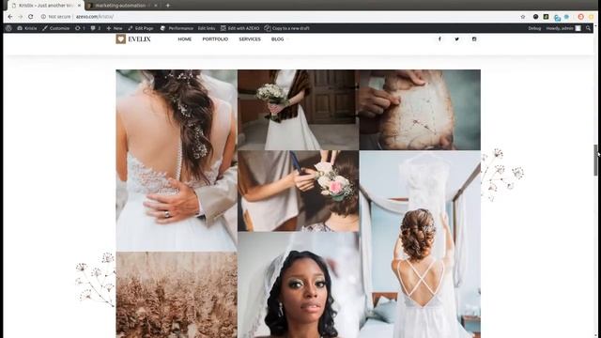This screenshot has width=601, height=338.
Task: Open the Facebook social icon
Action: [439, 39]
